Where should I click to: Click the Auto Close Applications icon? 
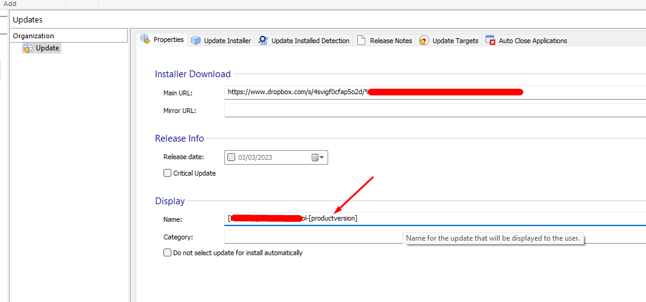pyautogui.click(x=490, y=41)
